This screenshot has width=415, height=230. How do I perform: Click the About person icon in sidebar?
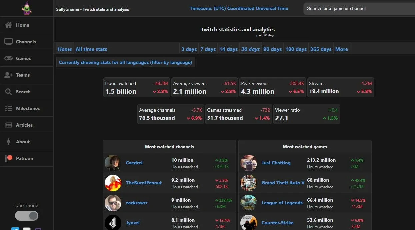coord(8,142)
